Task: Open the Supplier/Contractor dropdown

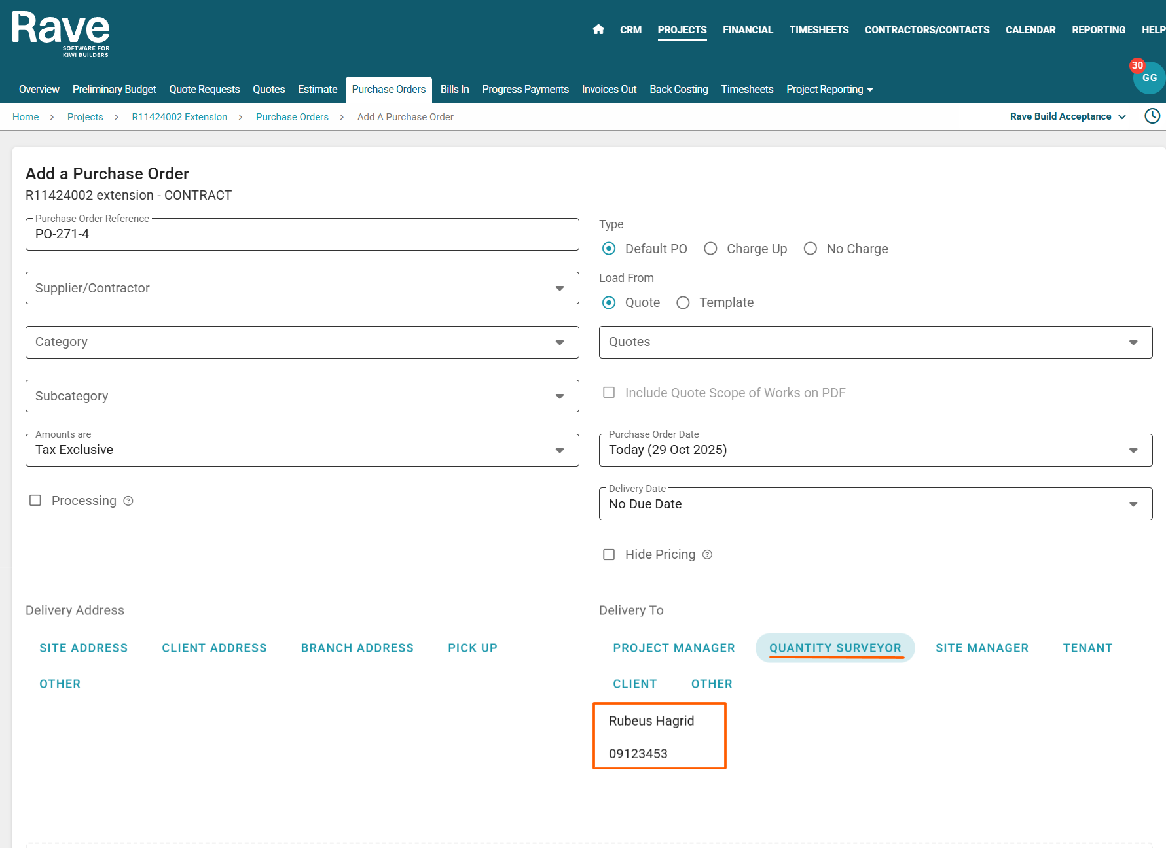Action: (302, 288)
